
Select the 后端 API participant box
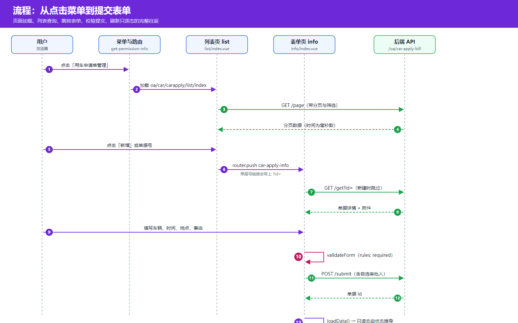click(x=405, y=45)
